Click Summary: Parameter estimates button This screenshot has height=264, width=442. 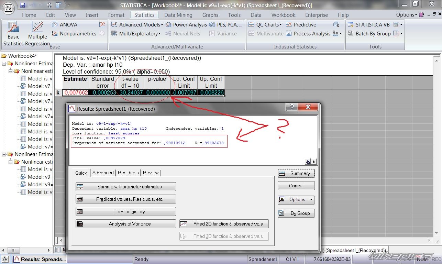pyautogui.click(x=126, y=187)
